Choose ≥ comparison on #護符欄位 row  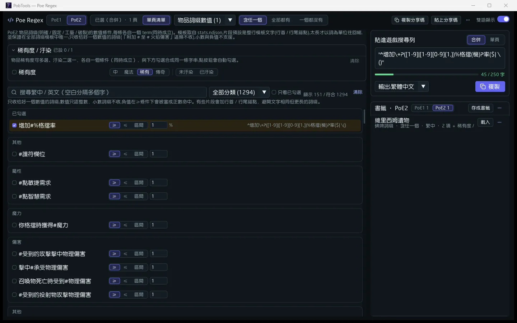click(x=115, y=154)
